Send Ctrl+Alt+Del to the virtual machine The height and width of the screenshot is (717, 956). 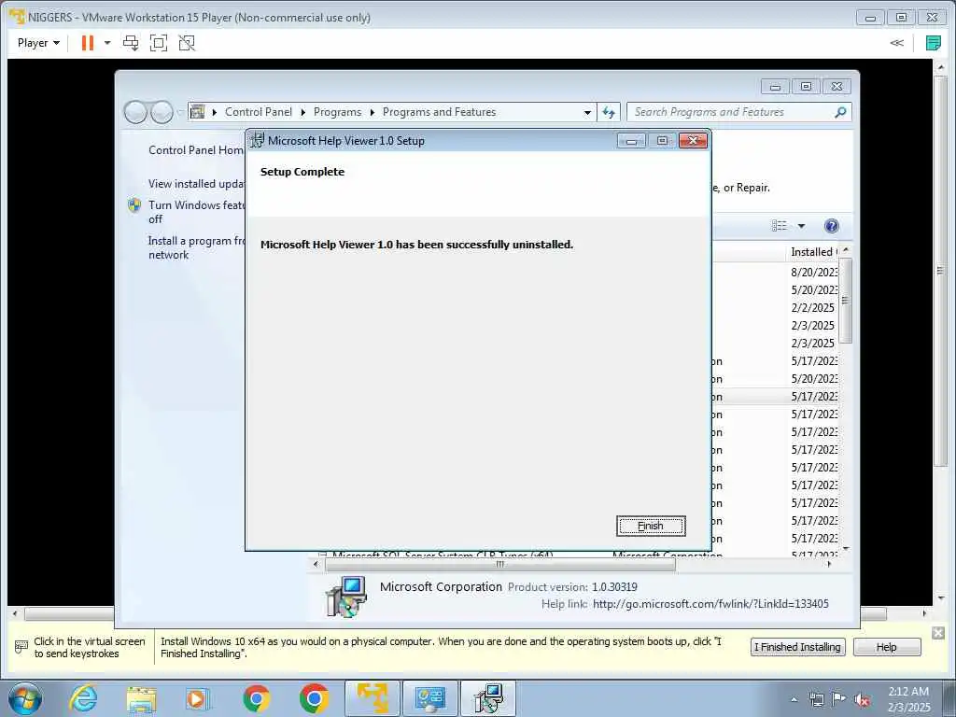coord(131,43)
